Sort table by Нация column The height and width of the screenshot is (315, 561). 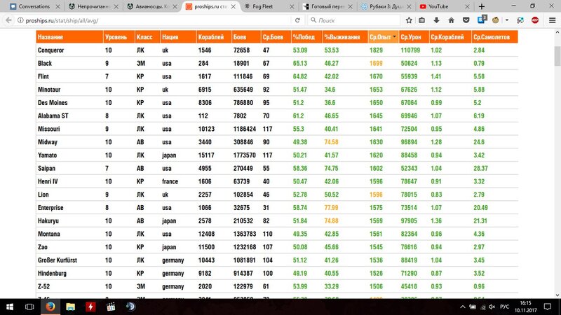click(178, 37)
